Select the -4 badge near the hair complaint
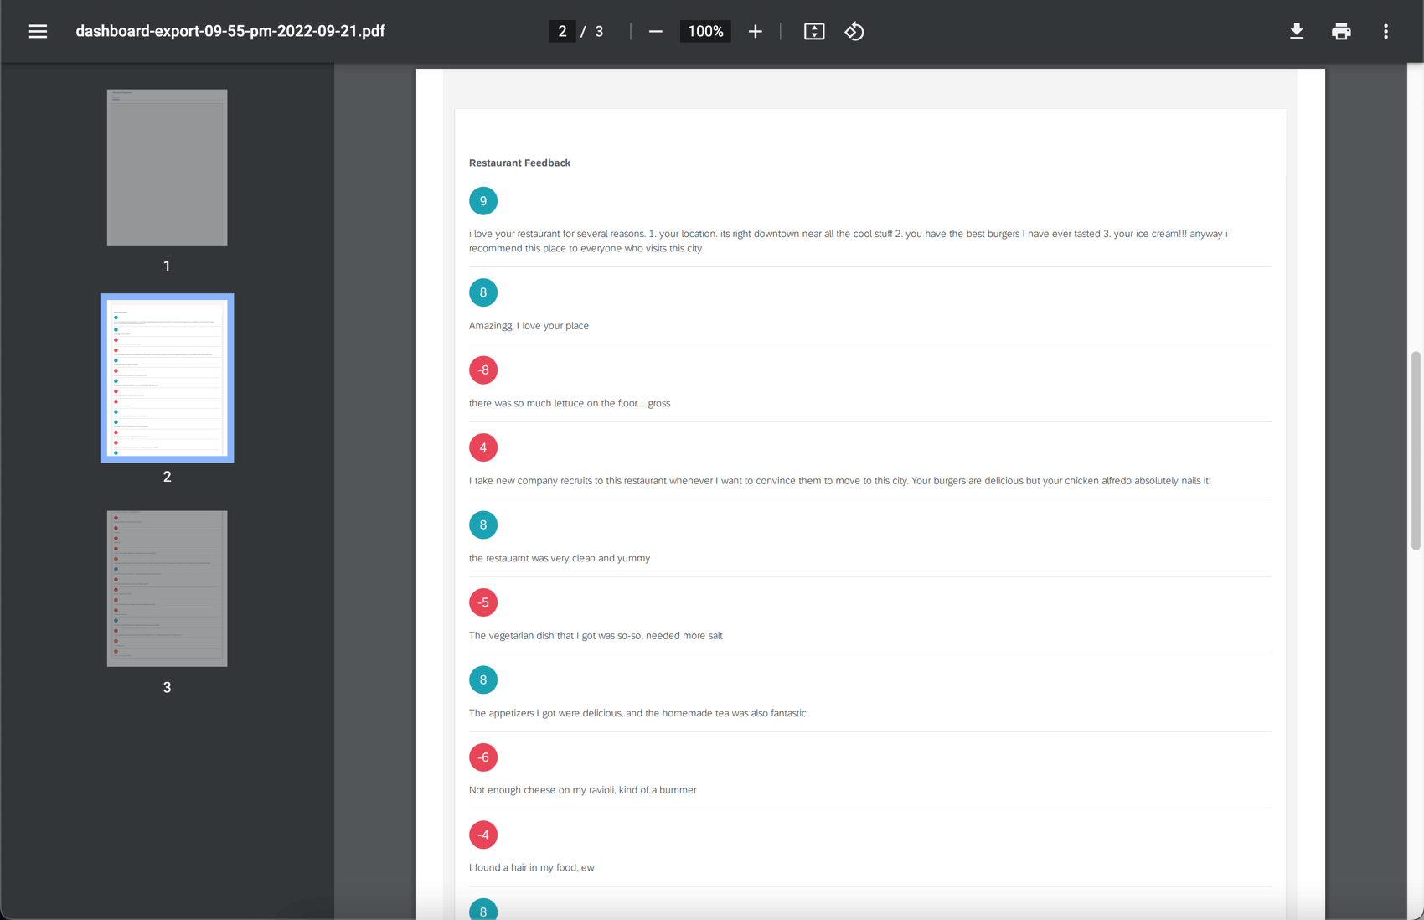The width and height of the screenshot is (1424, 920). pyautogui.click(x=483, y=835)
